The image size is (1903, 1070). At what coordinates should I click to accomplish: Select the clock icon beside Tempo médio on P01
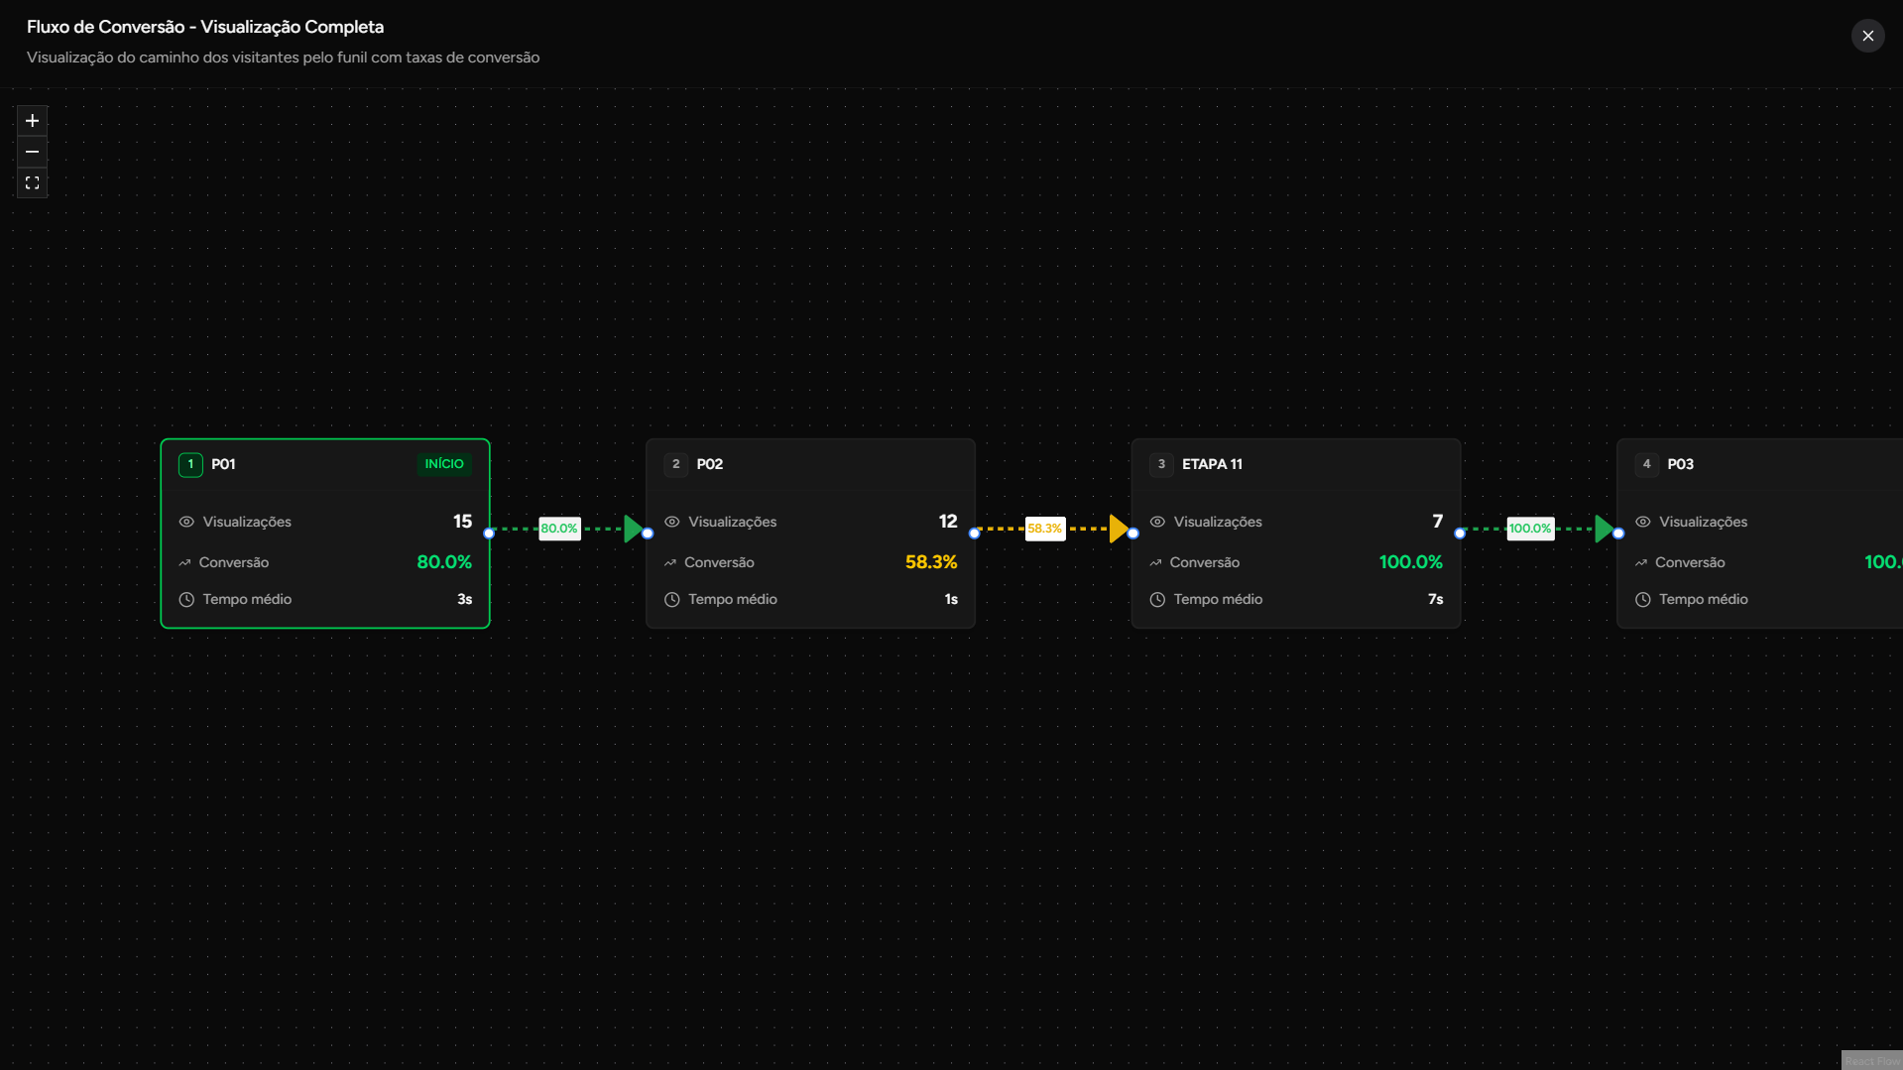tap(186, 599)
